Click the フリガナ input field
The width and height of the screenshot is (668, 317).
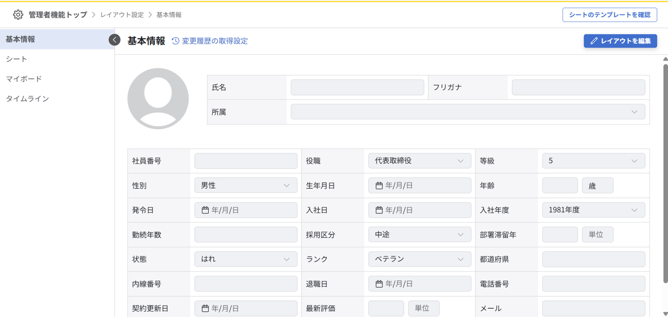point(578,87)
